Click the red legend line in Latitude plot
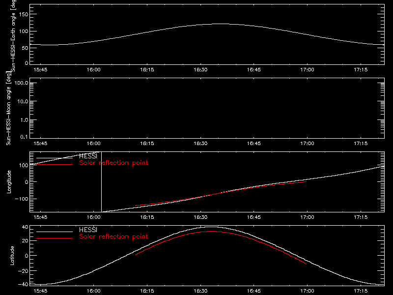The image size is (393, 295). click(x=55, y=238)
